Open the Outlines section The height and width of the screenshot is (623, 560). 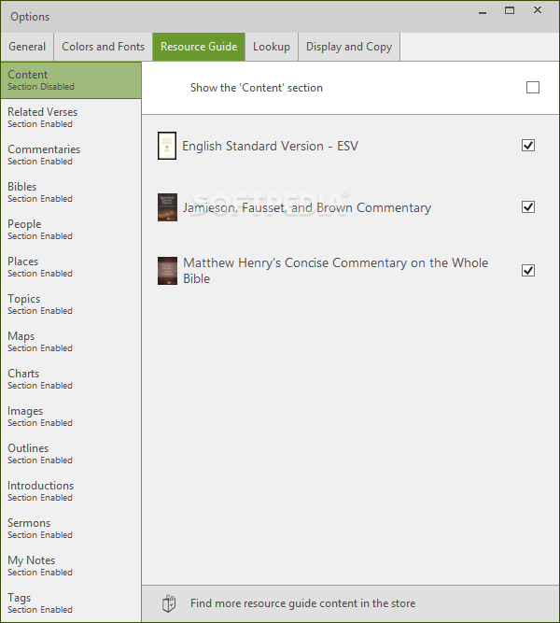point(71,454)
